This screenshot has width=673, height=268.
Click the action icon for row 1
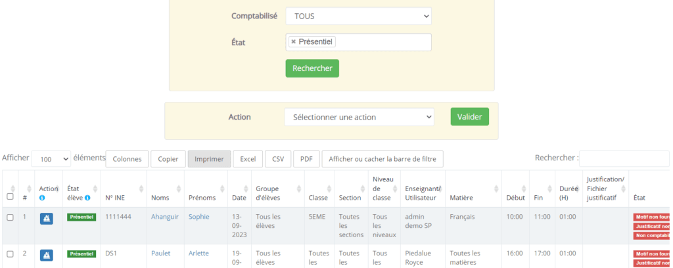pyautogui.click(x=46, y=219)
